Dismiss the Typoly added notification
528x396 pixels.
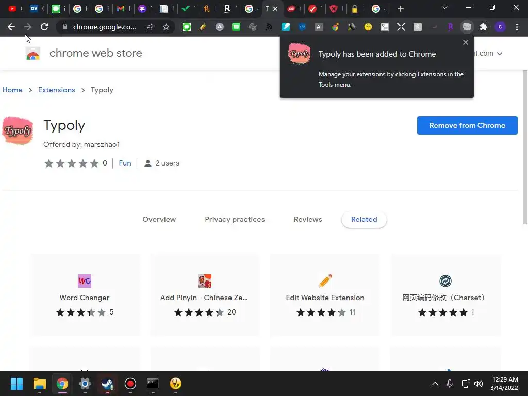pos(466,42)
